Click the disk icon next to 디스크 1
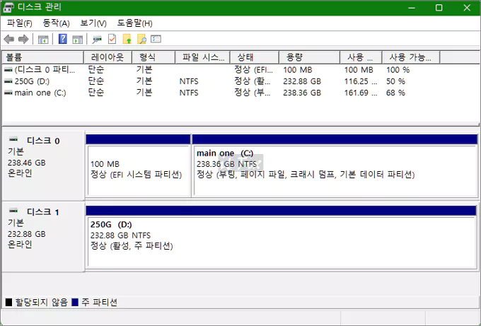 tap(13, 211)
